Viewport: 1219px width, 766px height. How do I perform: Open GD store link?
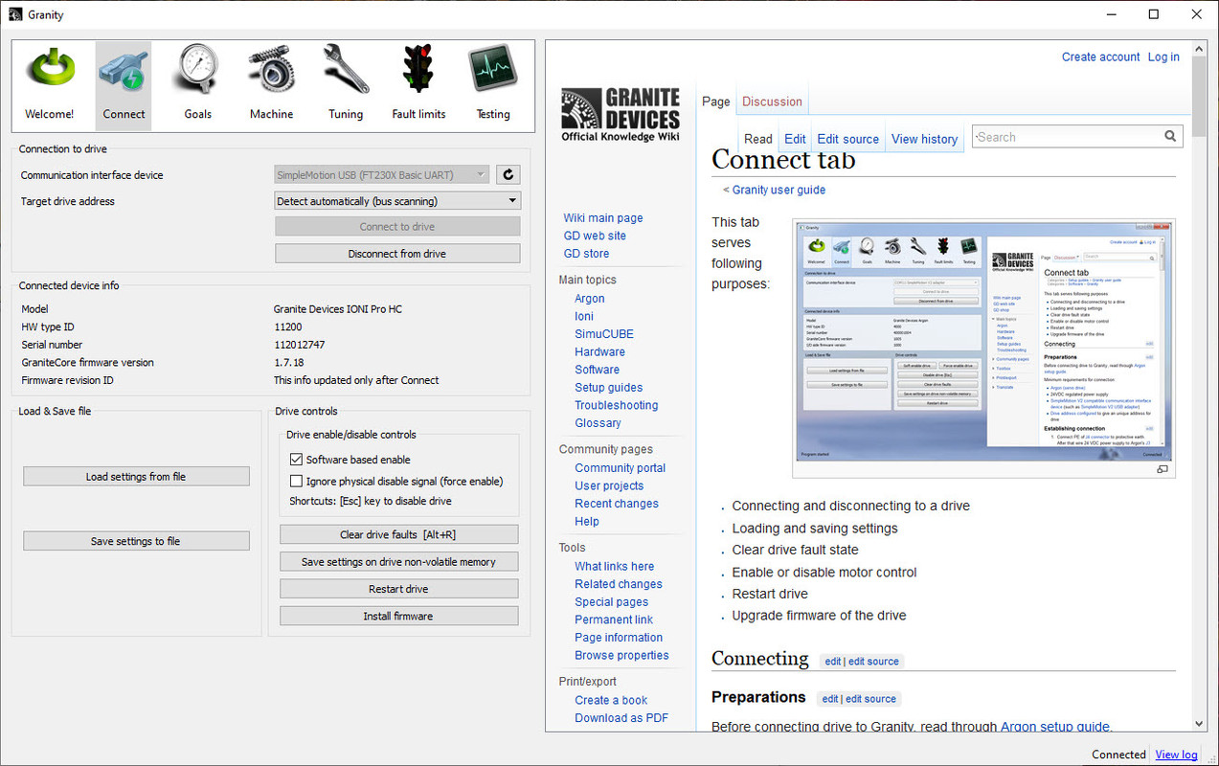coord(586,254)
